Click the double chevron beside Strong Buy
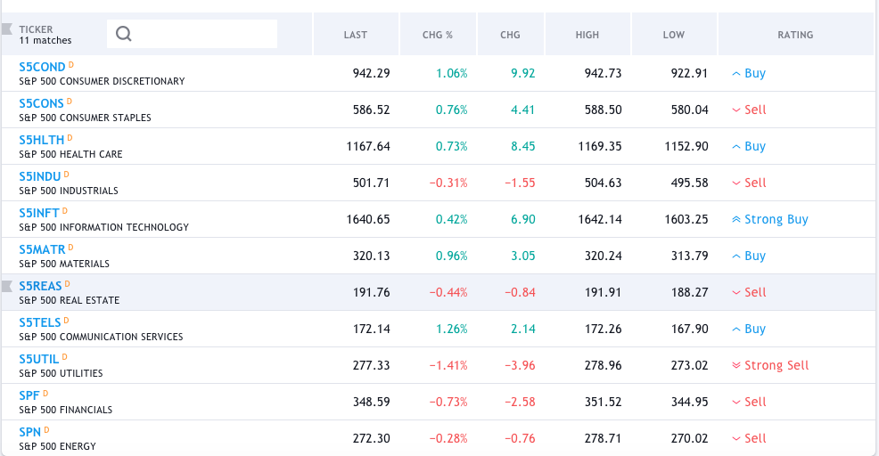Screen dimensions: 879x456 pos(735,220)
